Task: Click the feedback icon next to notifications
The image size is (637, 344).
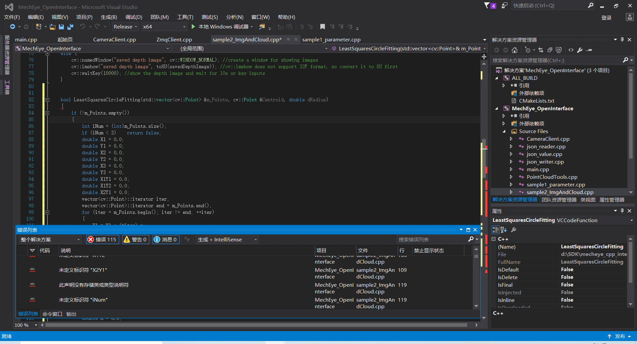Action: [x=504, y=6]
